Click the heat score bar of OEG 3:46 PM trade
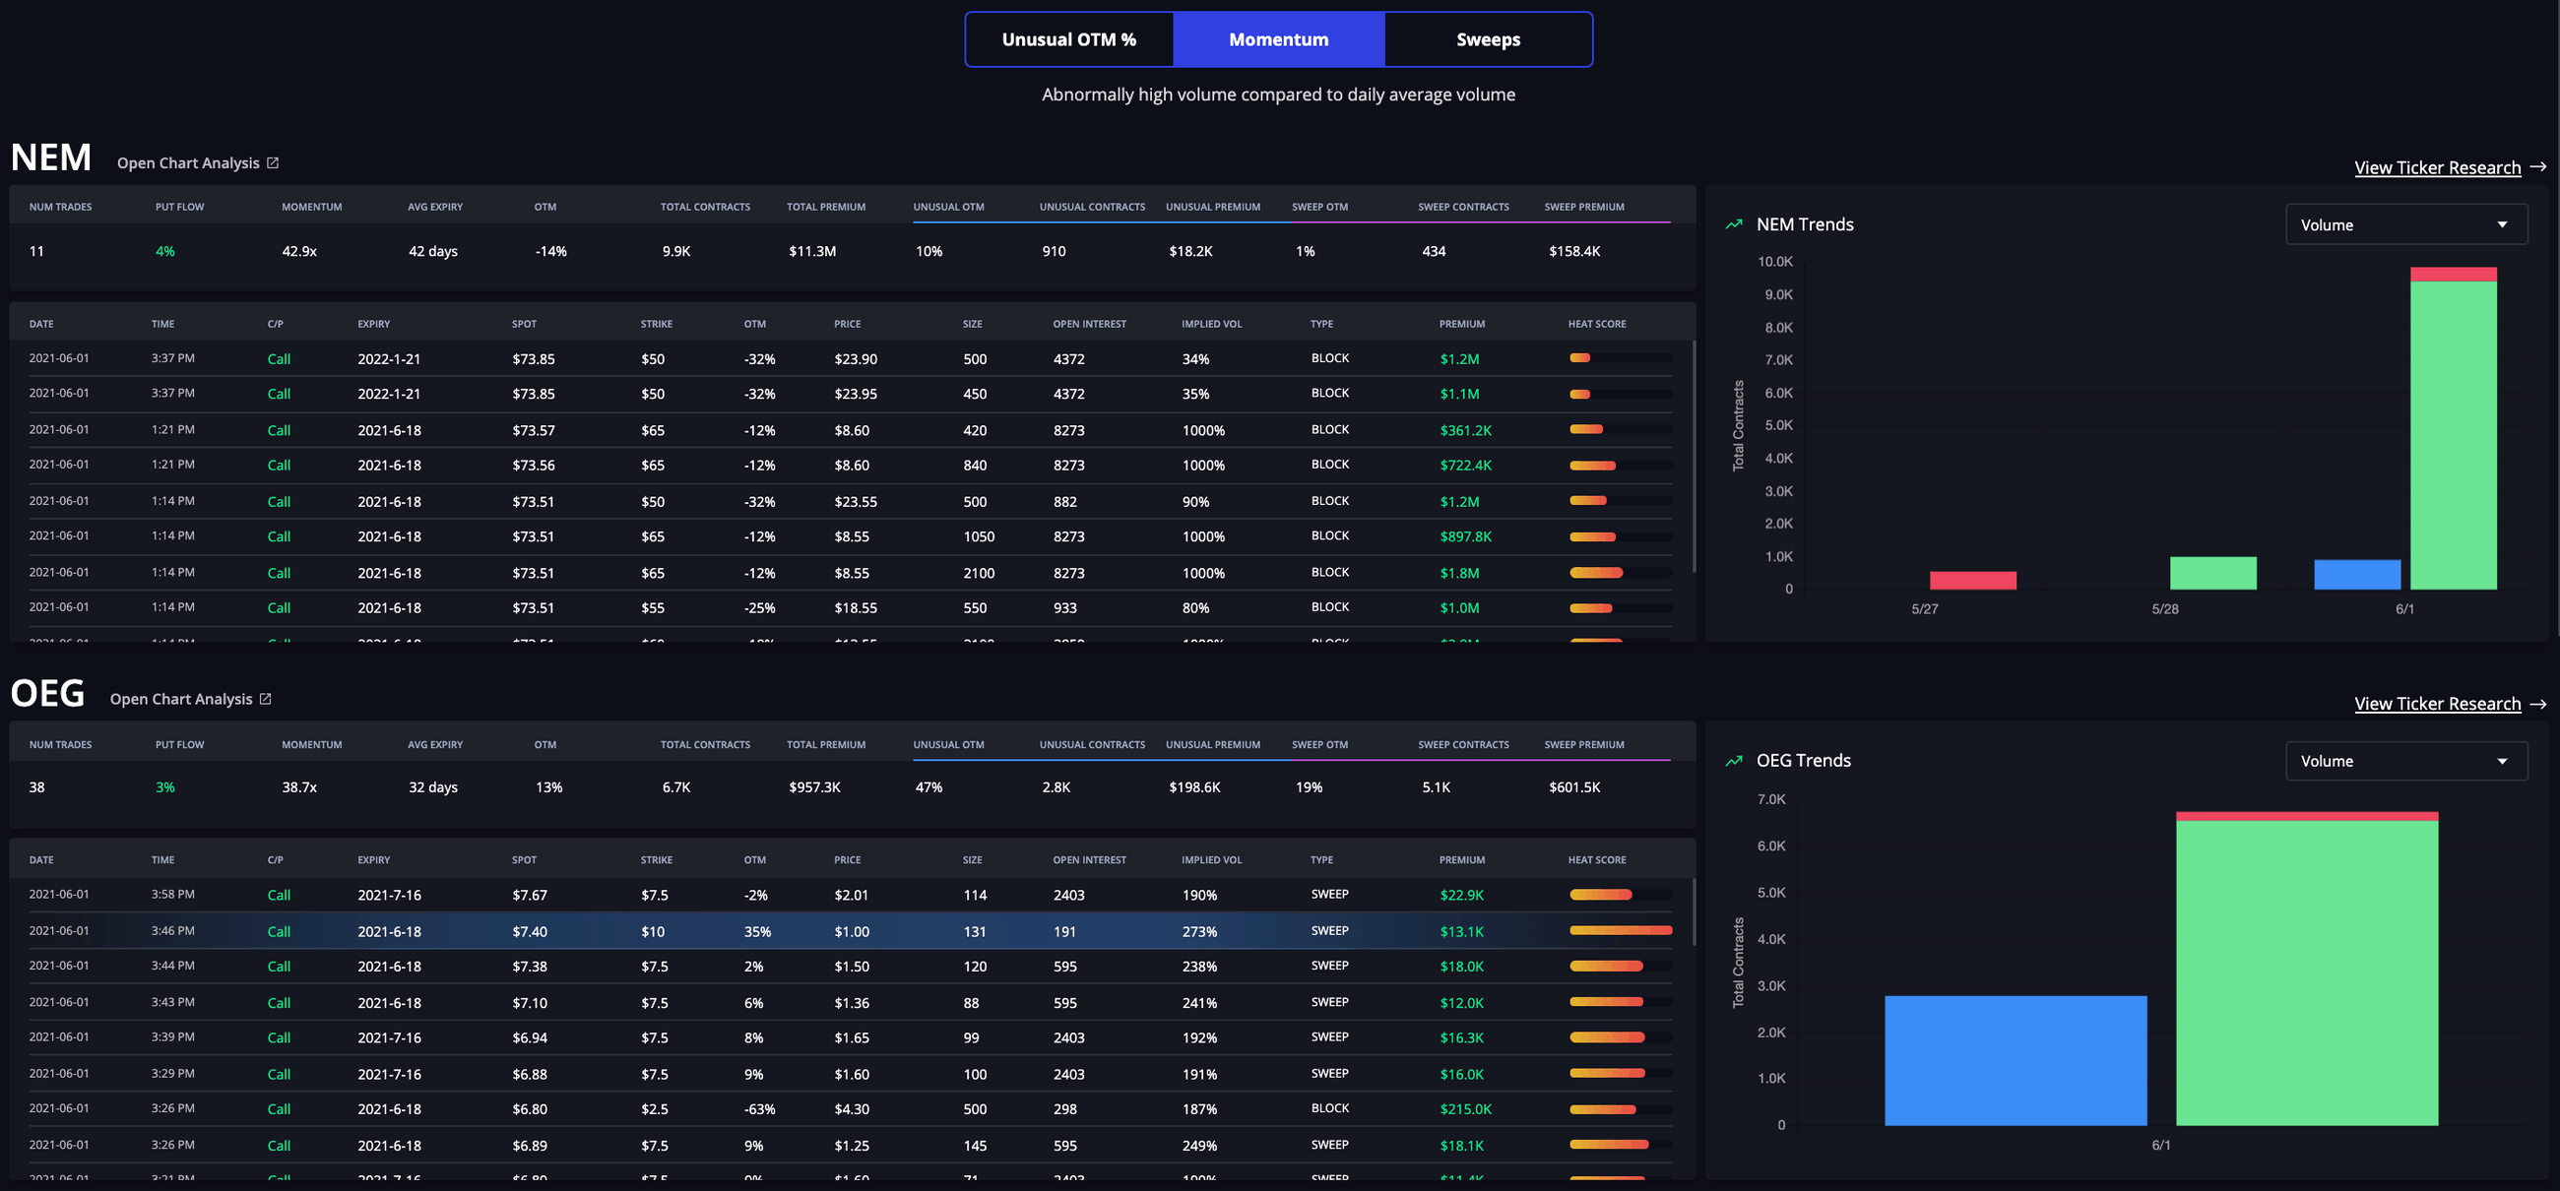Viewport: 2560px width, 1191px height. coord(1620,931)
